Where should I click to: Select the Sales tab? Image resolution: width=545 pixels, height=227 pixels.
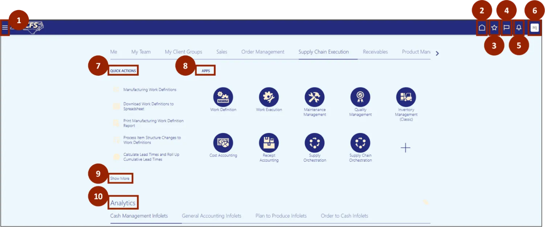coord(222,52)
